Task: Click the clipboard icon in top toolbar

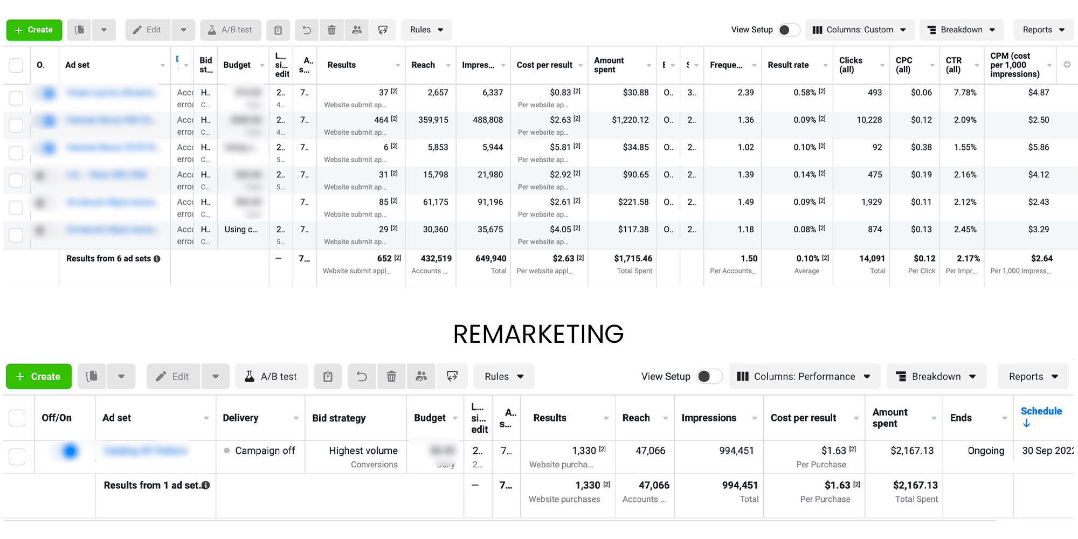Action: [278, 30]
